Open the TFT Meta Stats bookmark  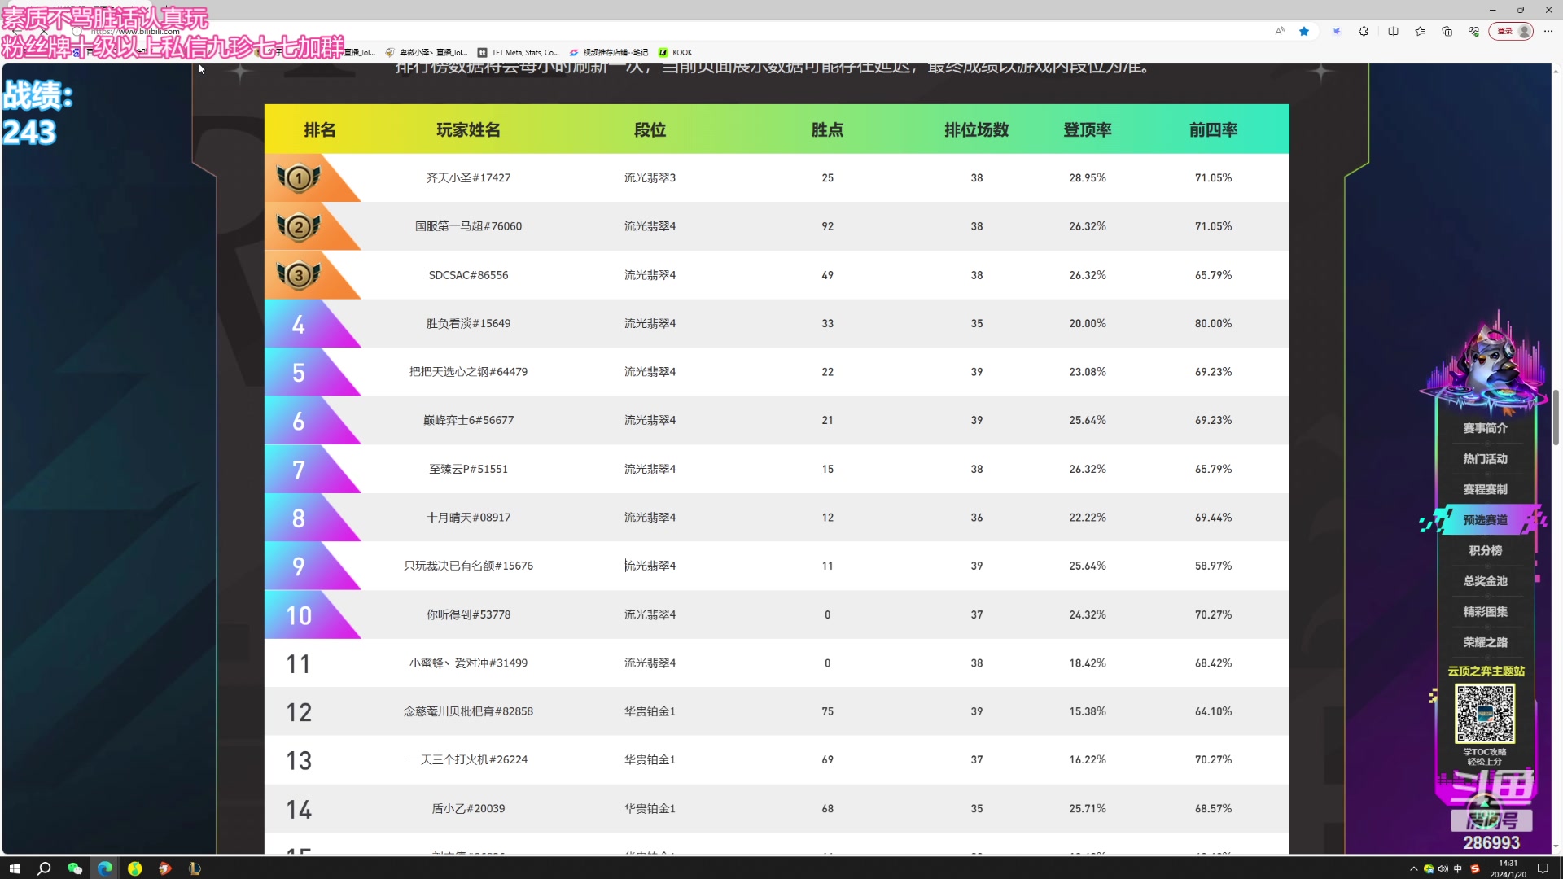pos(519,52)
